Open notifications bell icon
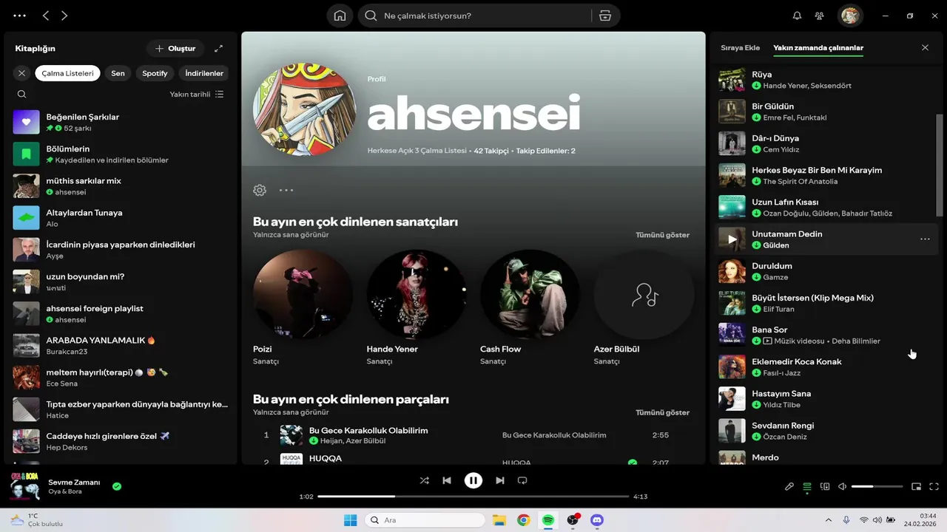The width and height of the screenshot is (947, 532). [x=797, y=16]
